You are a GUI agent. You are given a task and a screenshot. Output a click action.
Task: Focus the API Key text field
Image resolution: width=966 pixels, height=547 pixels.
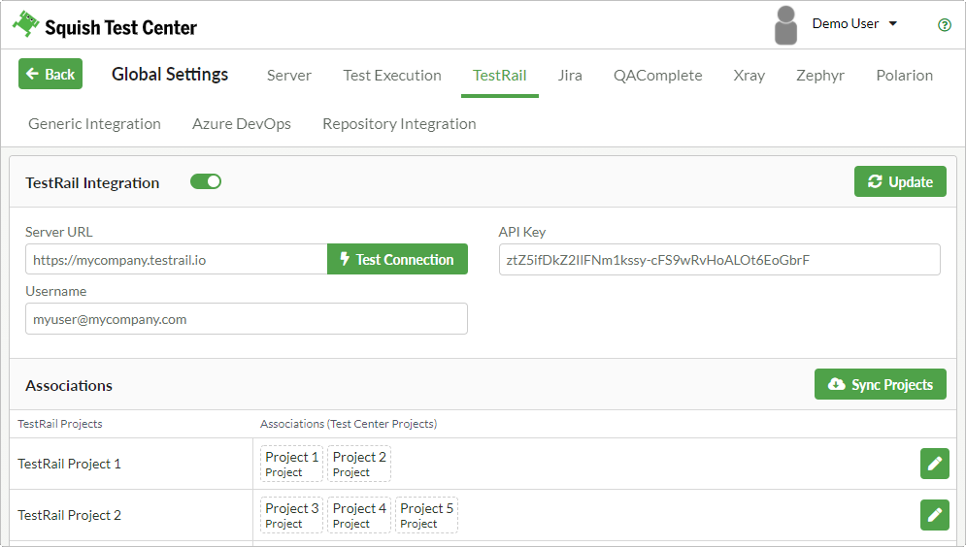tap(718, 260)
